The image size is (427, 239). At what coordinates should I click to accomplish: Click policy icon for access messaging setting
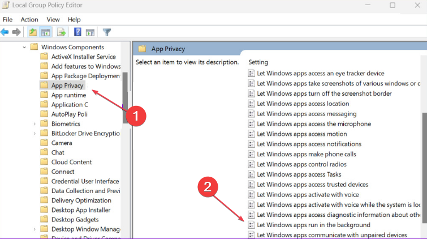pos(251,114)
